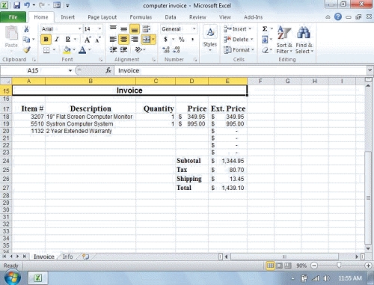Click the zoom in plus button
The height and width of the screenshot is (285, 374).
[368, 266]
